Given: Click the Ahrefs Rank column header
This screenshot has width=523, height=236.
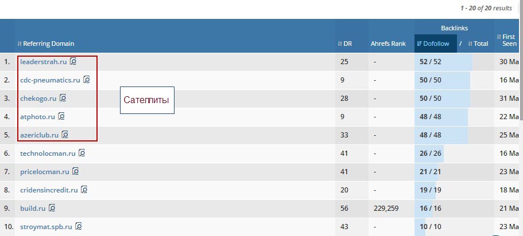Looking at the screenshot, I should click(x=388, y=44).
